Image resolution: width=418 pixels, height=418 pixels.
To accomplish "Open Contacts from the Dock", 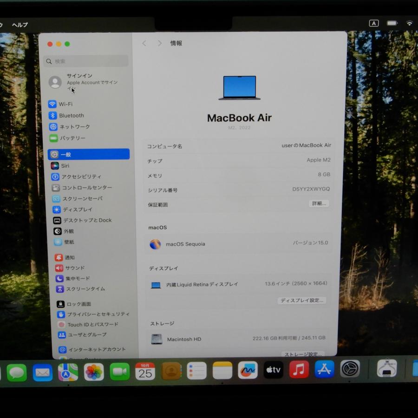I will 171,371.
